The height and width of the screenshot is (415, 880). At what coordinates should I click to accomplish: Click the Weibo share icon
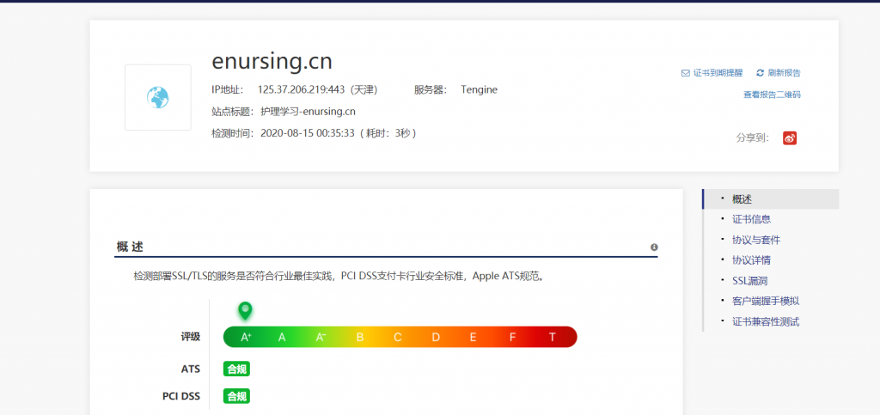tap(790, 137)
